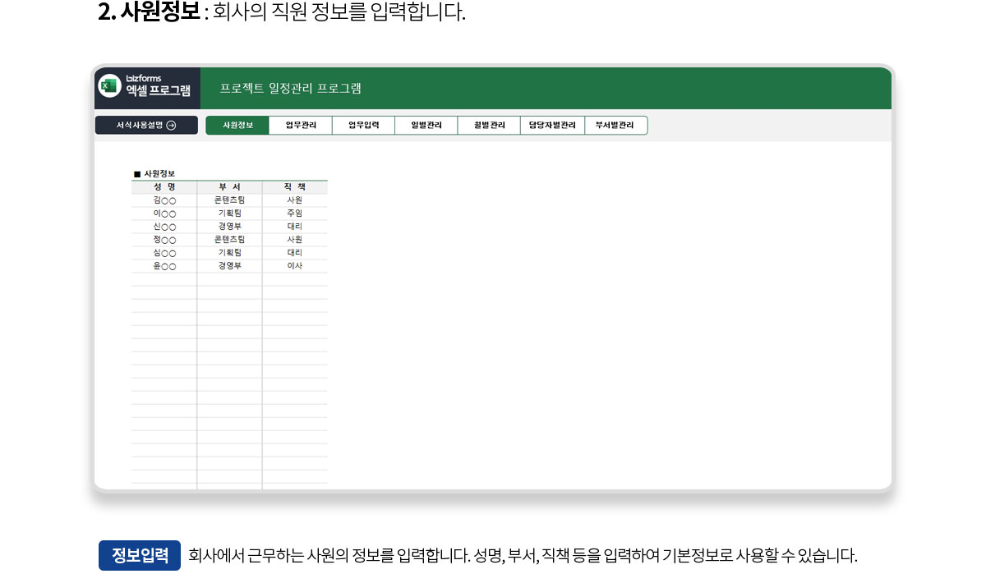Go to the 일별관리 tab

426,126
